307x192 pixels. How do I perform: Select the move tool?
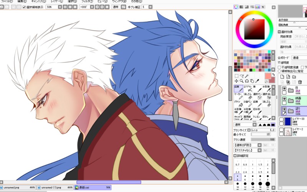click(236, 81)
